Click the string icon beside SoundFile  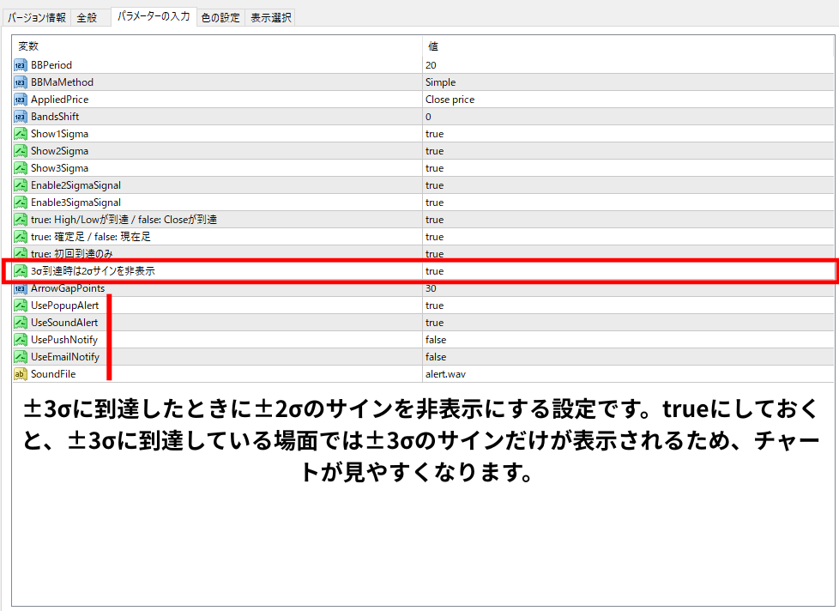pos(21,374)
